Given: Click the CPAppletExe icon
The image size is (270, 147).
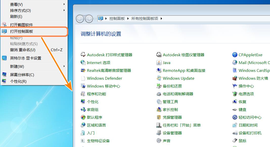Looking at the screenshot, I should [x=235, y=55].
